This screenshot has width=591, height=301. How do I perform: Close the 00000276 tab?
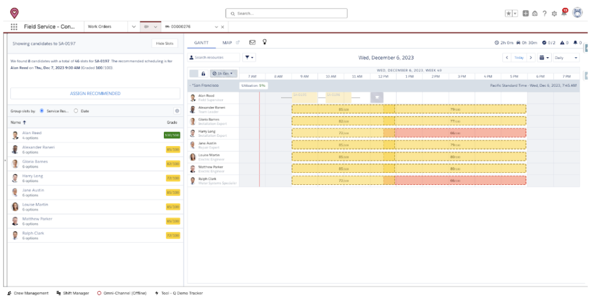tap(222, 27)
